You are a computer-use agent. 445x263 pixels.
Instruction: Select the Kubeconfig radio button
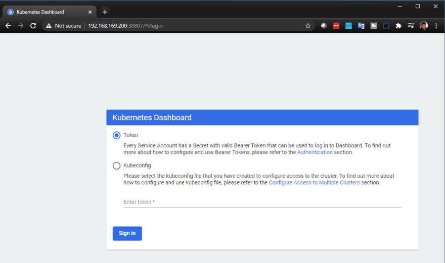(116, 166)
